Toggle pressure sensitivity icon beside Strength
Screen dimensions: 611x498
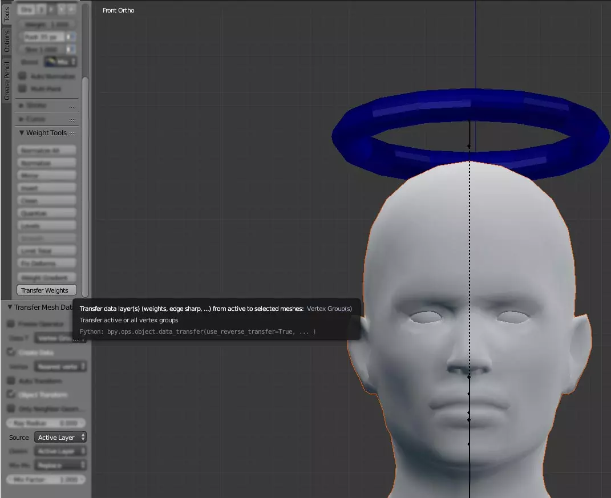pyautogui.click(x=71, y=50)
